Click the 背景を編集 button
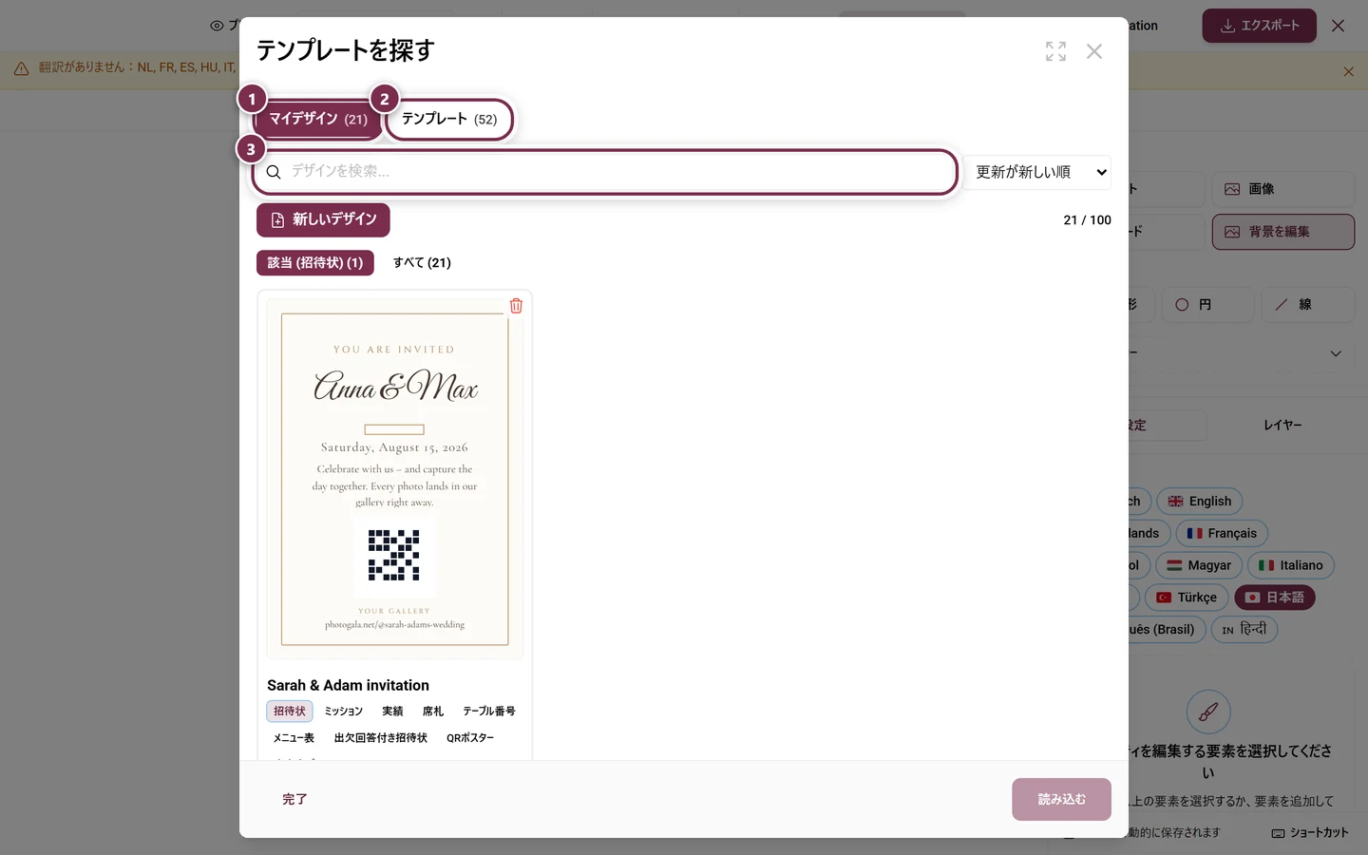Image resolution: width=1368 pixels, height=855 pixels. [x=1283, y=232]
